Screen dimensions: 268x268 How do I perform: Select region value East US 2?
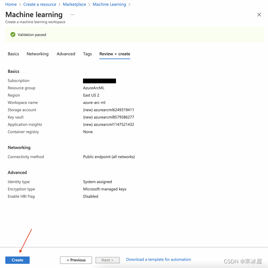click(91, 95)
